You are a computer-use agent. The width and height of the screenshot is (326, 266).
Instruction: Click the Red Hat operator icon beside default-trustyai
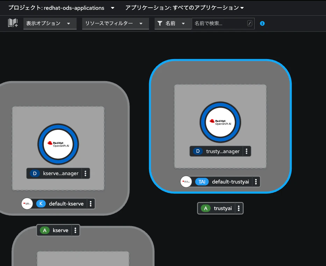[186, 182]
